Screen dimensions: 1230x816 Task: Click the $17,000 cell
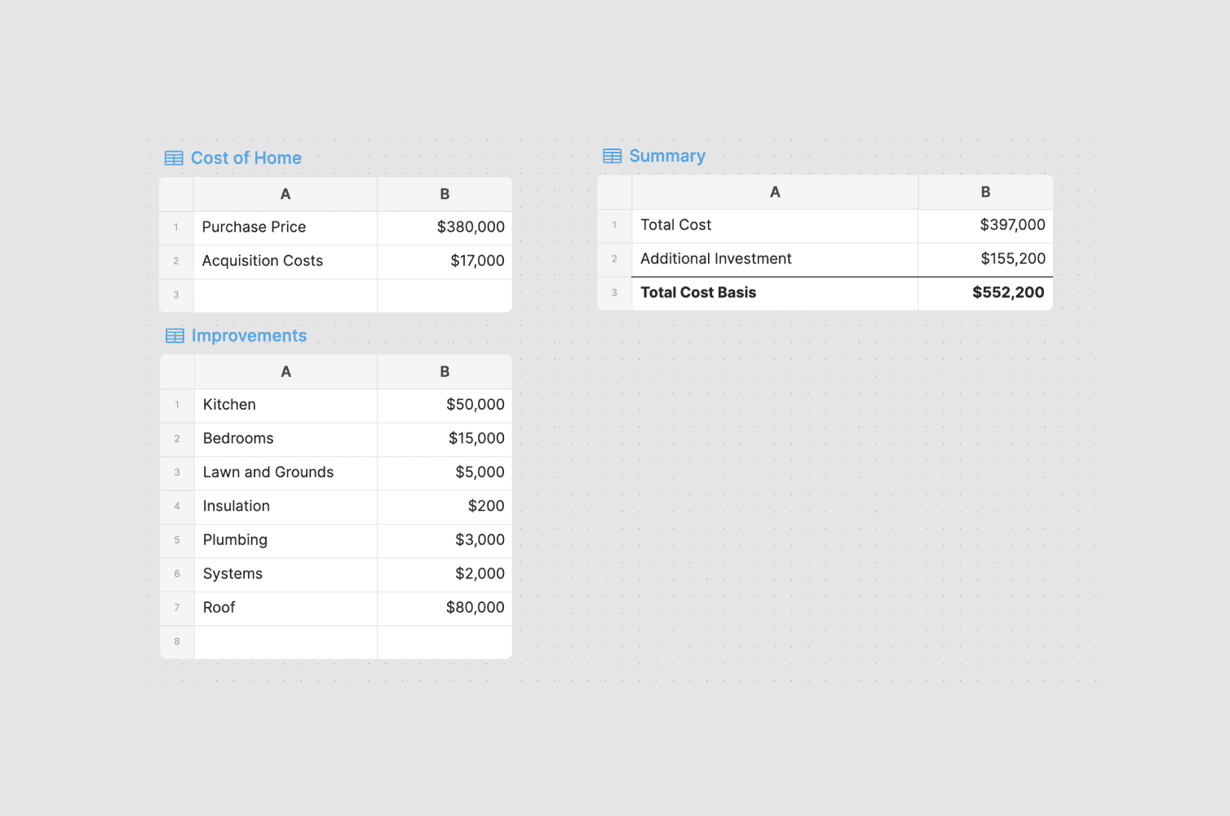point(445,262)
